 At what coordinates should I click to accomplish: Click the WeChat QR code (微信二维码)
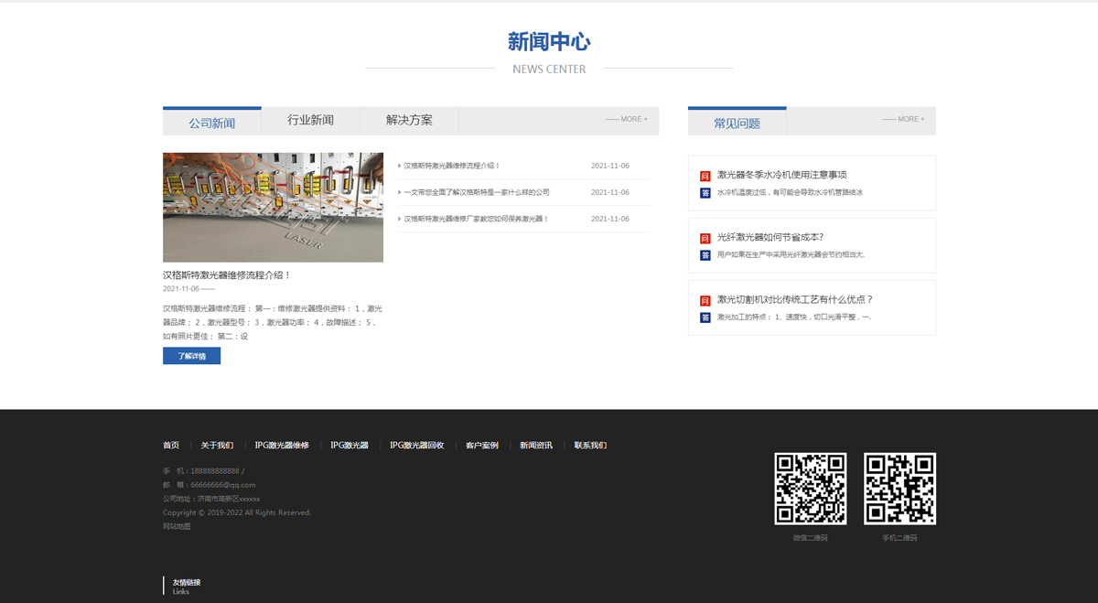point(810,489)
